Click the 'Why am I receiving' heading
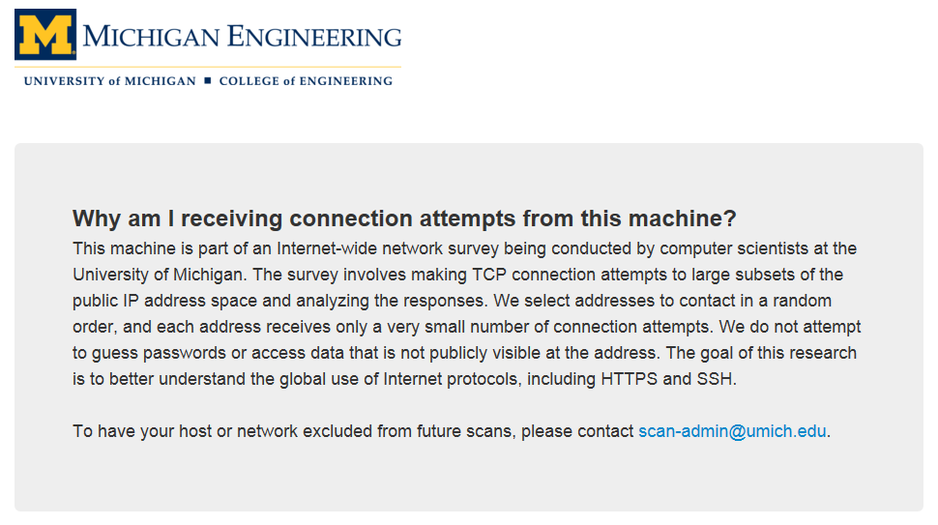Image resolution: width=938 pixels, height=525 pixels. pos(404,218)
